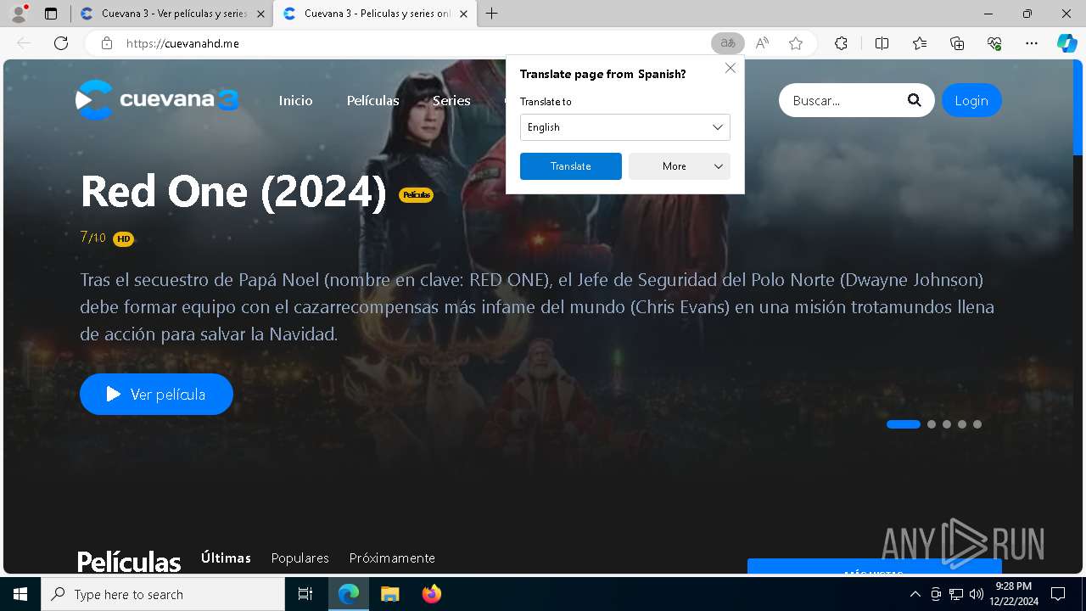Open the Windows Start menu
Image resolution: width=1086 pixels, height=611 pixels.
(x=20, y=594)
